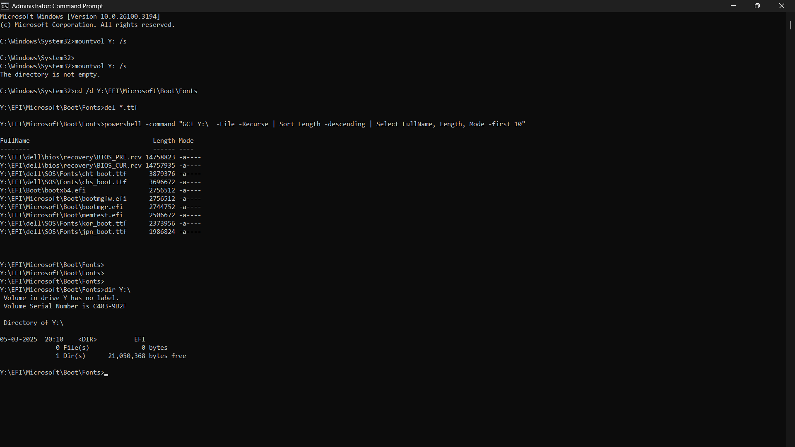Click the Microsoft Corporation copyright line
The width and height of the screenshot is (795, 447).
point(87,25)
